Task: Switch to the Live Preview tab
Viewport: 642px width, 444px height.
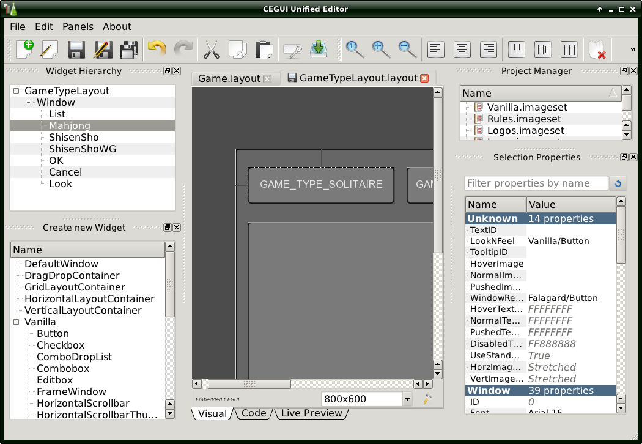Action: tap(311, 413)
